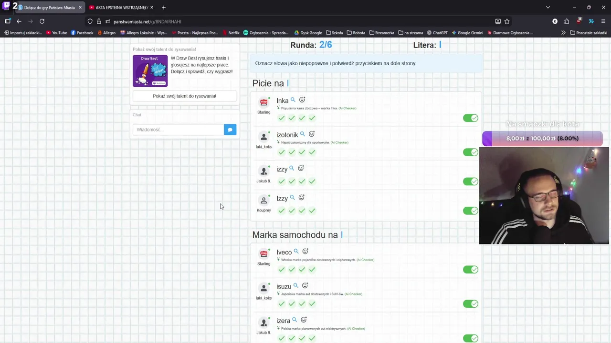The height and width of the screenshot is (343, 611).
Task: Add emoji reaction to izera answer
Action: pyautogui.click(x=304, y=320)
